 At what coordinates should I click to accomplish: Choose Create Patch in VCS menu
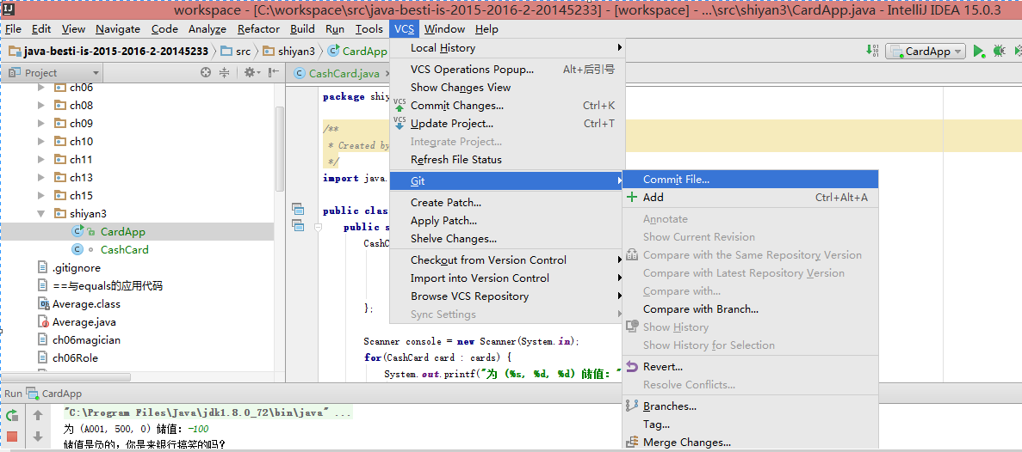point(507,202)
